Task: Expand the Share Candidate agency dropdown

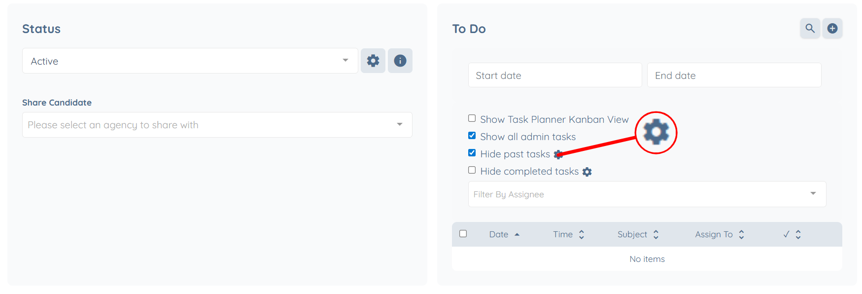Action: [217, 125]
